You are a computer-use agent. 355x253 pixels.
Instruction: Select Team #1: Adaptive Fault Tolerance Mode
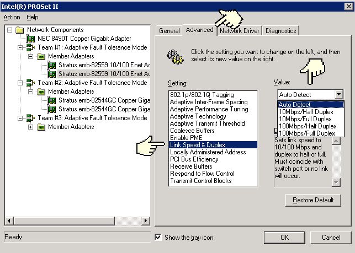click(92, 47)
